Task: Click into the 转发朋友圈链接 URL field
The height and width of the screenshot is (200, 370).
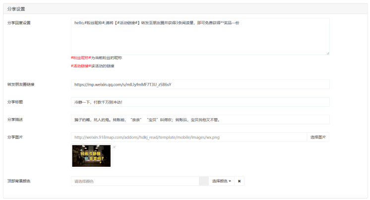Action: click(x=200, y=84)
